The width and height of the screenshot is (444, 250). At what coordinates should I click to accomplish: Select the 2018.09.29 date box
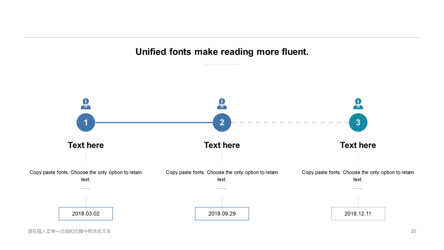pyautogui.click(x=222, y=214)
